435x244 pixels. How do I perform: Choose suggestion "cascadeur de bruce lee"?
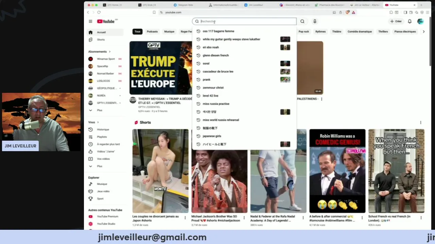(244, 72)
